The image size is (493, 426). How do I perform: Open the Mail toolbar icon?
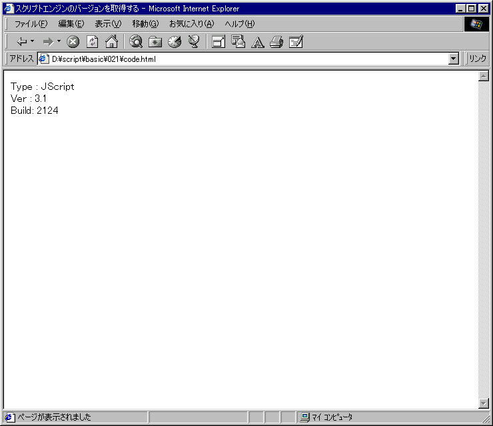tap(238, 41)
